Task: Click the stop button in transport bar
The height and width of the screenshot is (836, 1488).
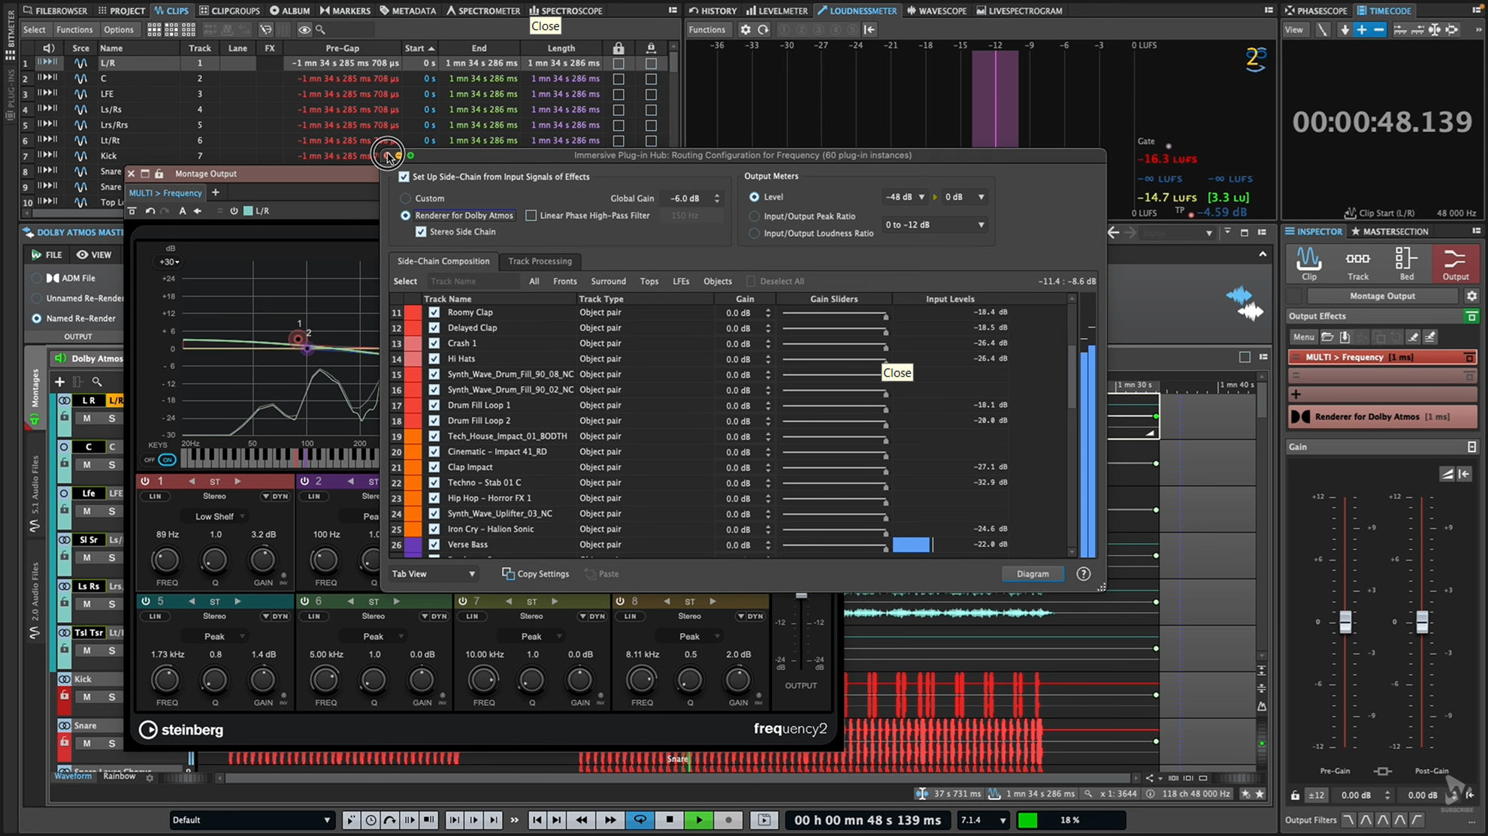Action: tap(670, 819)
